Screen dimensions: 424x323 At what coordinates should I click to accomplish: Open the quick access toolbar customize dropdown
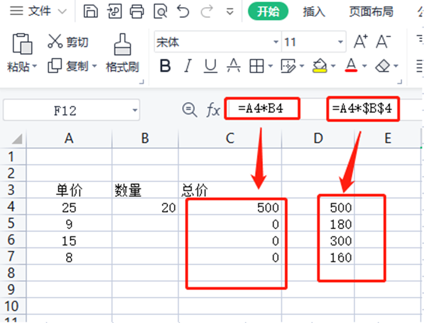tap(230, 12)
